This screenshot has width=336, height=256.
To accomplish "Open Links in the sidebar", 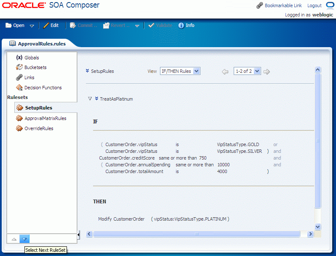I will click(29, 77).
